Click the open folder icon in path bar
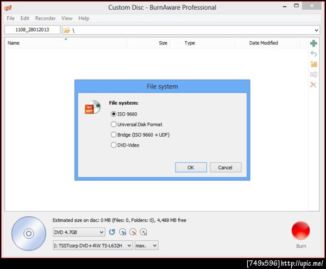326x269 pixels. 66,30
